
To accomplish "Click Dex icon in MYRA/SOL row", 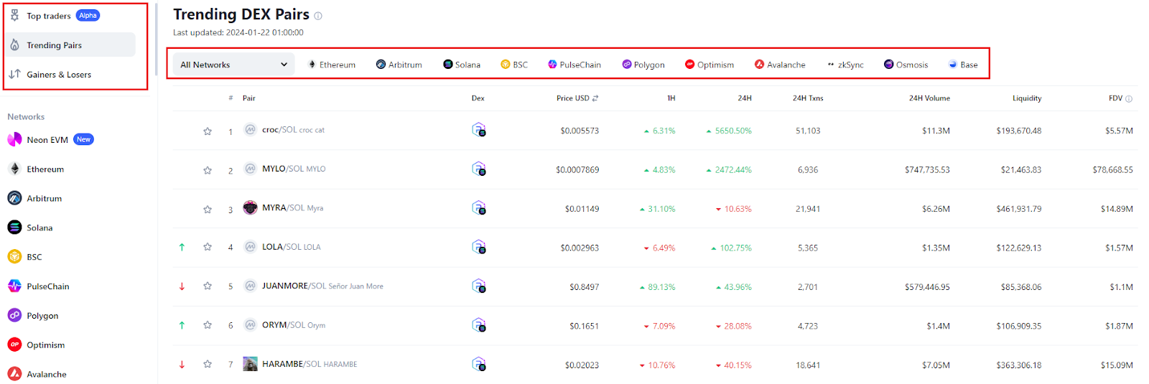I will pos(478,208).
